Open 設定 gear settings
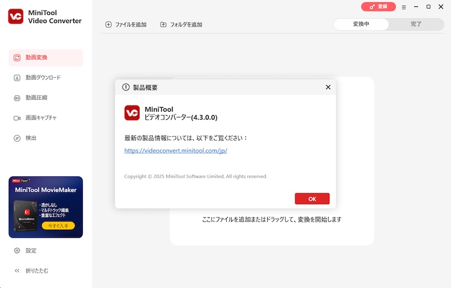Image resolution: width=451 pixels, height=288 pixels. pyautogui.click(x=17, y=250)
